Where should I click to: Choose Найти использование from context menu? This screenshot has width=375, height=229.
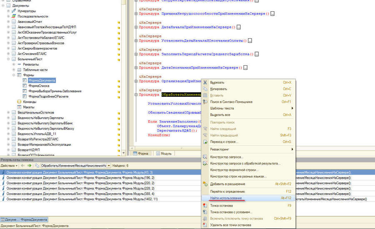(x=226, y=198)
